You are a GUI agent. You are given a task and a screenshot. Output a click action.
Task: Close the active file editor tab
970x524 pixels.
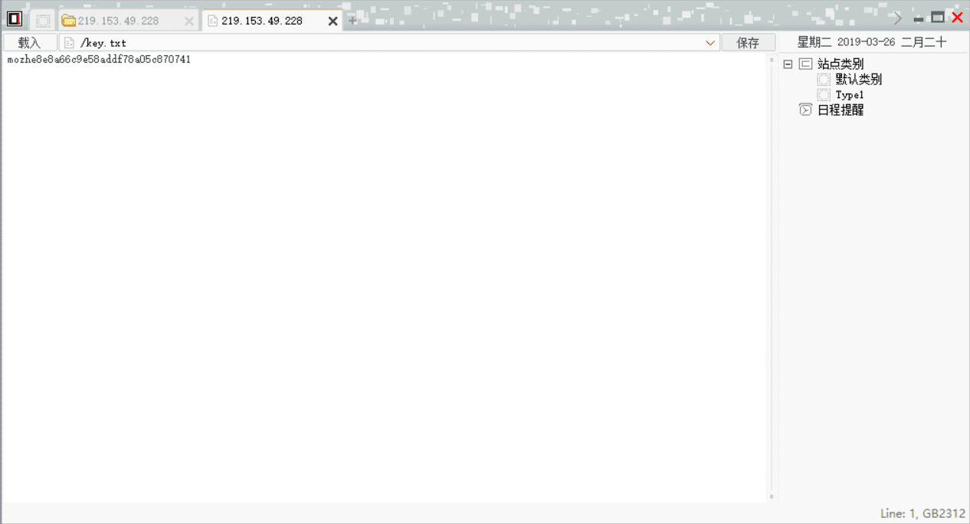click(x=333, y=21)
